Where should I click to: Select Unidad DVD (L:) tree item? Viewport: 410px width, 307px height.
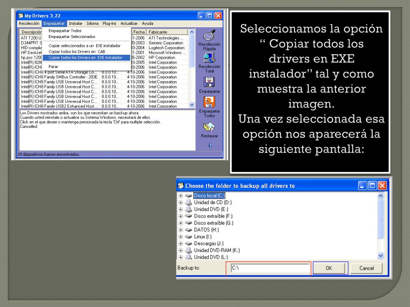(211, 257)
